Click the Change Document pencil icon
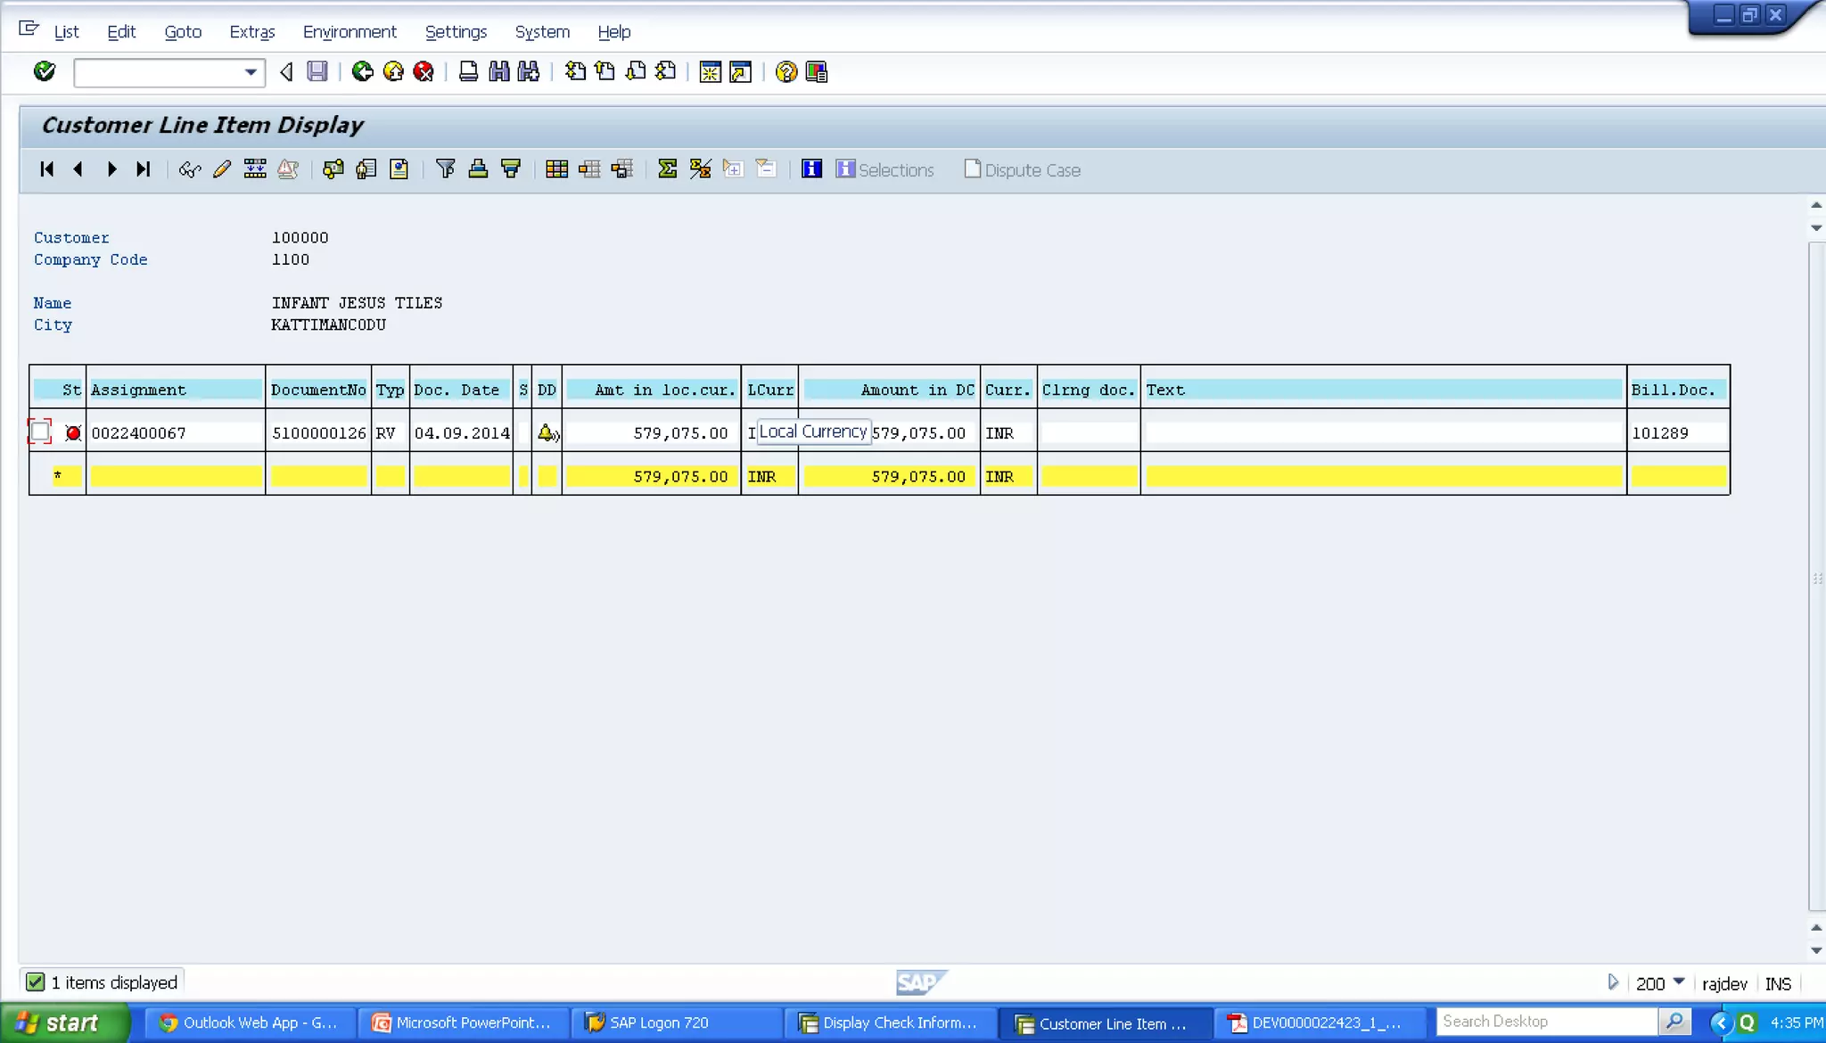1826x1043 pixels. 222,169
